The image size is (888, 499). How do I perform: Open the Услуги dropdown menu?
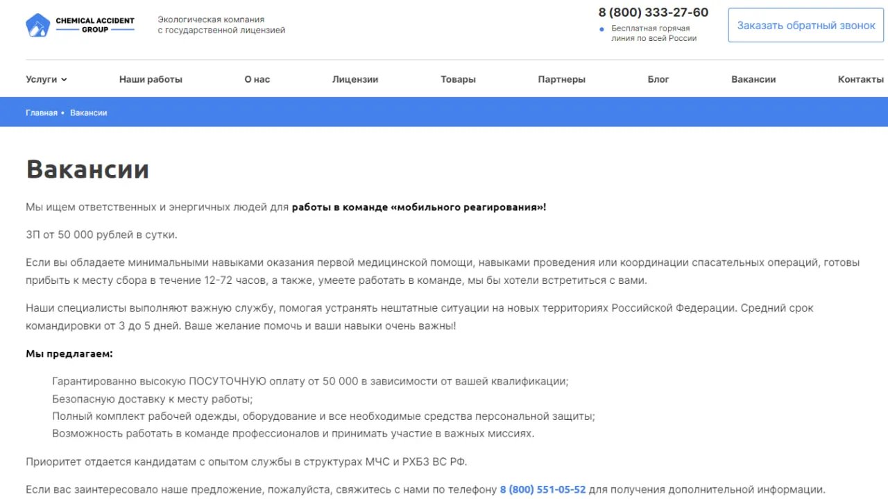click(40, 79)
